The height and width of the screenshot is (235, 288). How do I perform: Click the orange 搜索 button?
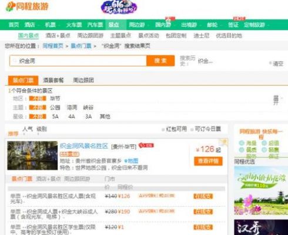coord(160,61)
